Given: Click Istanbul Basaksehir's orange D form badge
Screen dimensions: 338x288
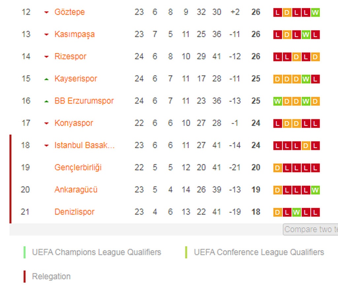Looking at the screenshot, I should (x=306, y=145).
